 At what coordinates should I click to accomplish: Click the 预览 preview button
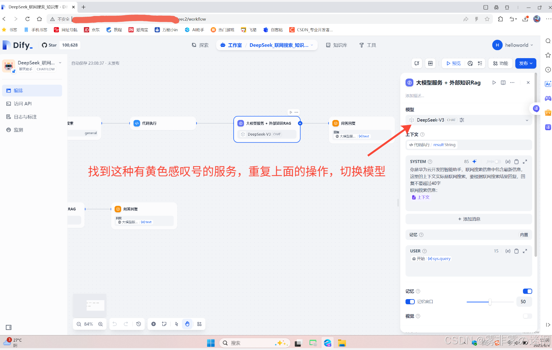[453, 63]
